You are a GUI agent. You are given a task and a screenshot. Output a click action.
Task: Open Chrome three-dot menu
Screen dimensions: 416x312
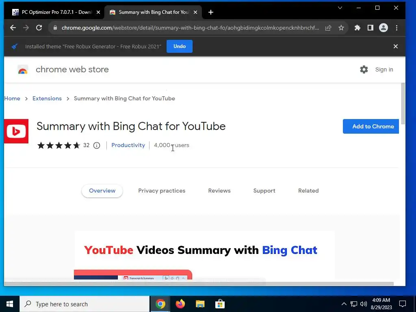[x=396, y=28]
